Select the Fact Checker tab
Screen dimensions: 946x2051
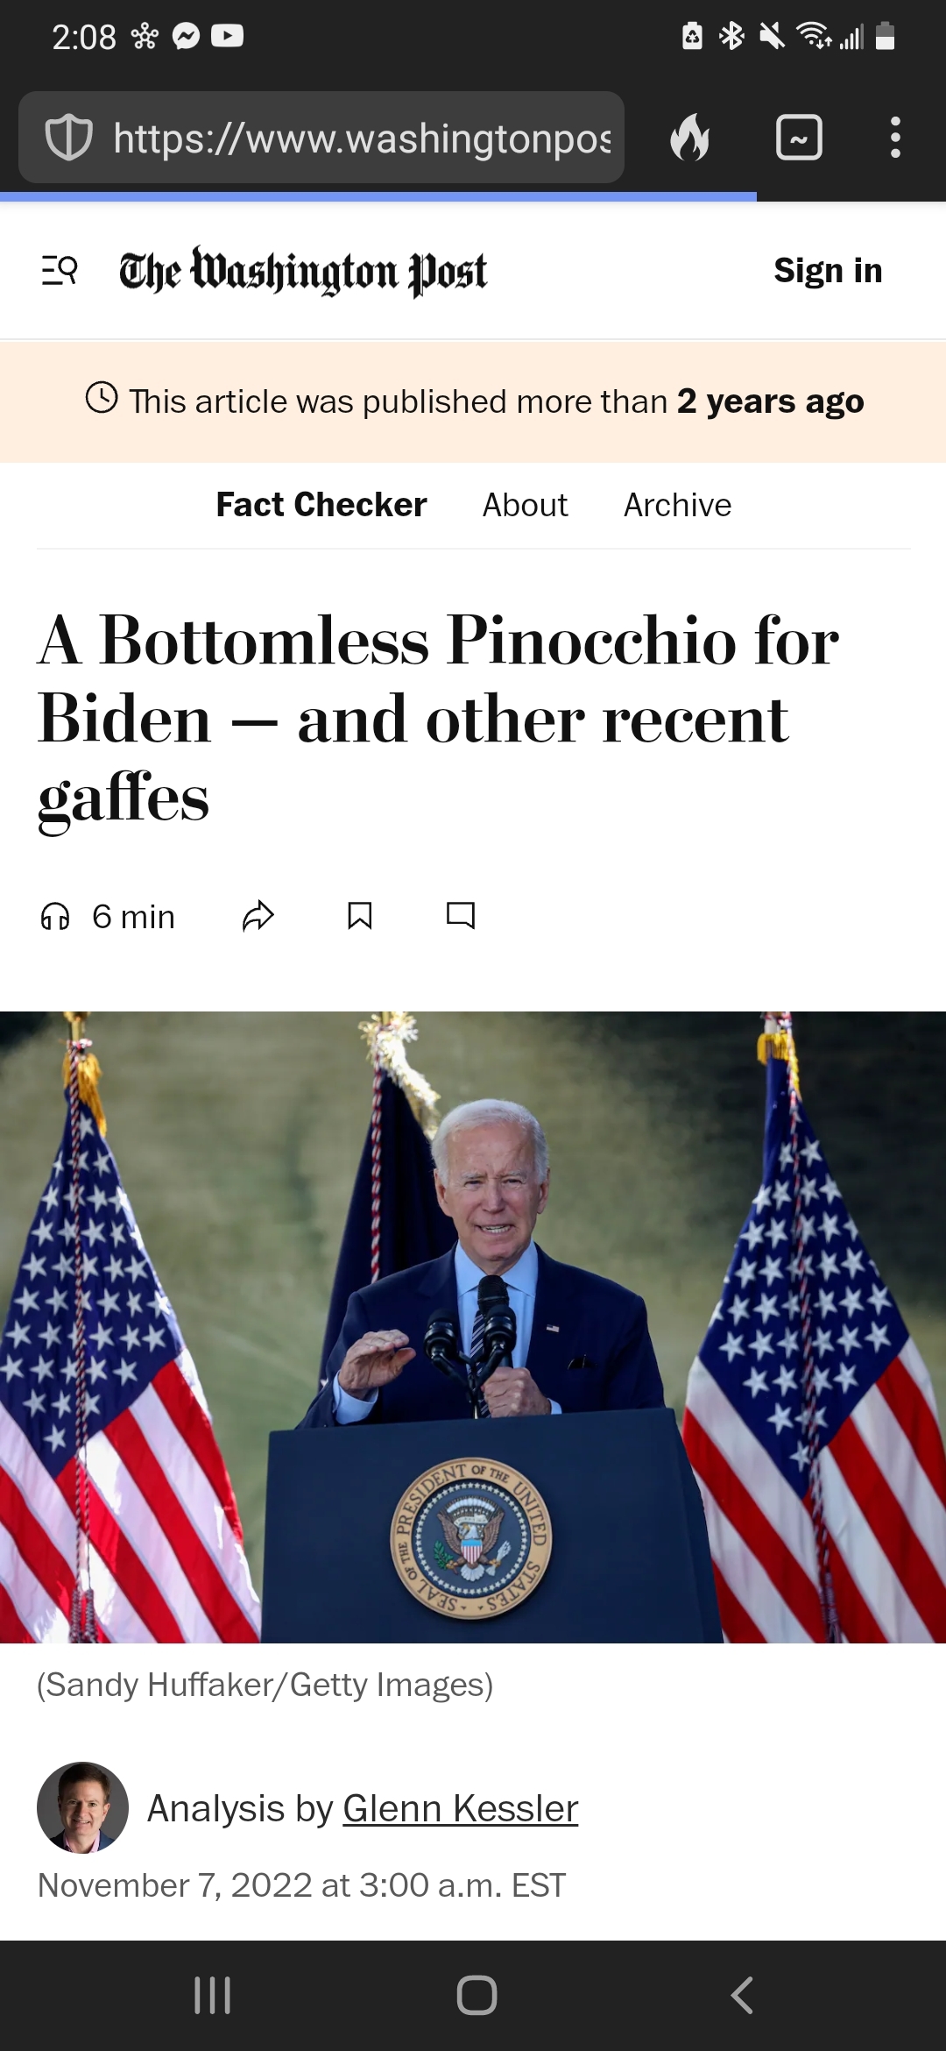click(x=321, y=505)
